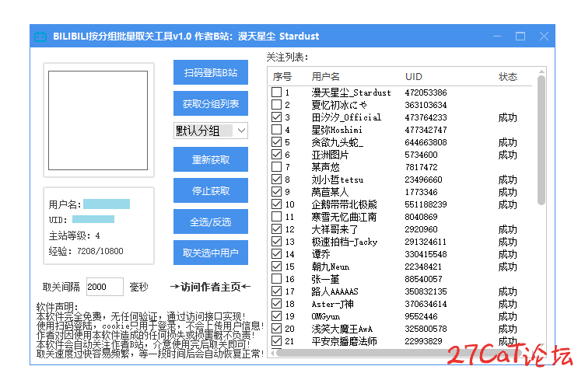
Task: Click the 状态 column header
Action: click(x=508, y=77)
